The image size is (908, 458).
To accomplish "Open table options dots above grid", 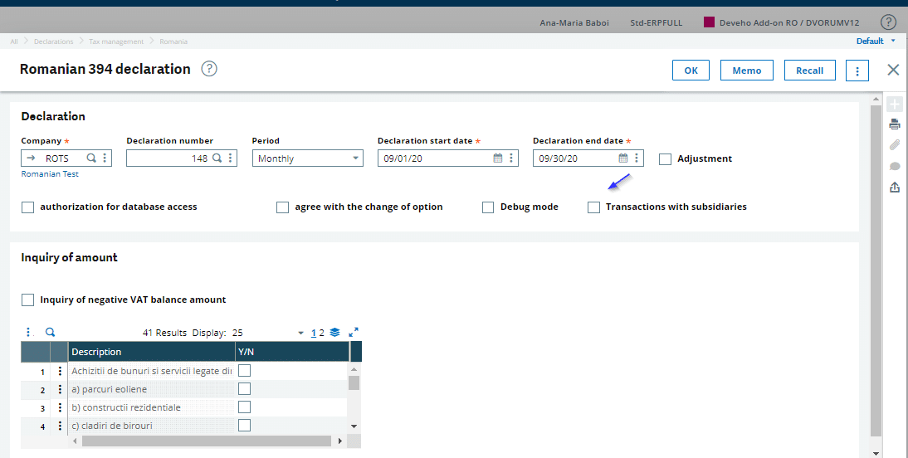I will pyautogui.click(x=28, y=333).
